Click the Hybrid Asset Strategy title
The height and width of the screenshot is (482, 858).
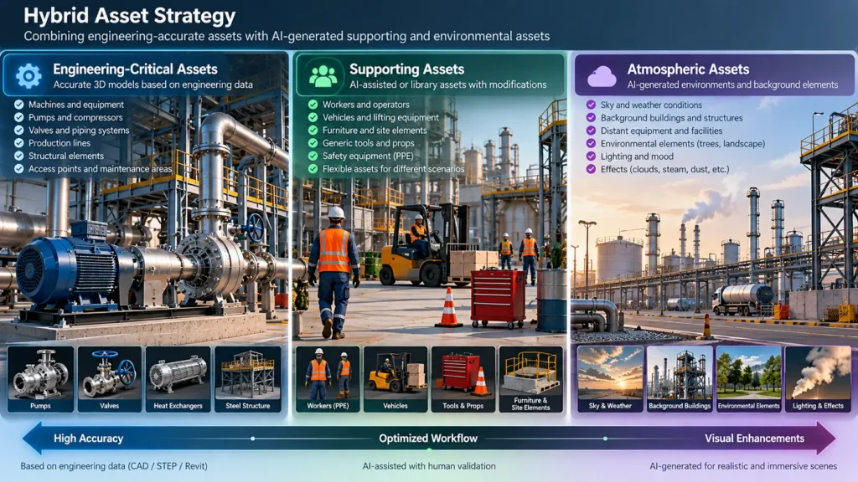(x=130, y=16)
